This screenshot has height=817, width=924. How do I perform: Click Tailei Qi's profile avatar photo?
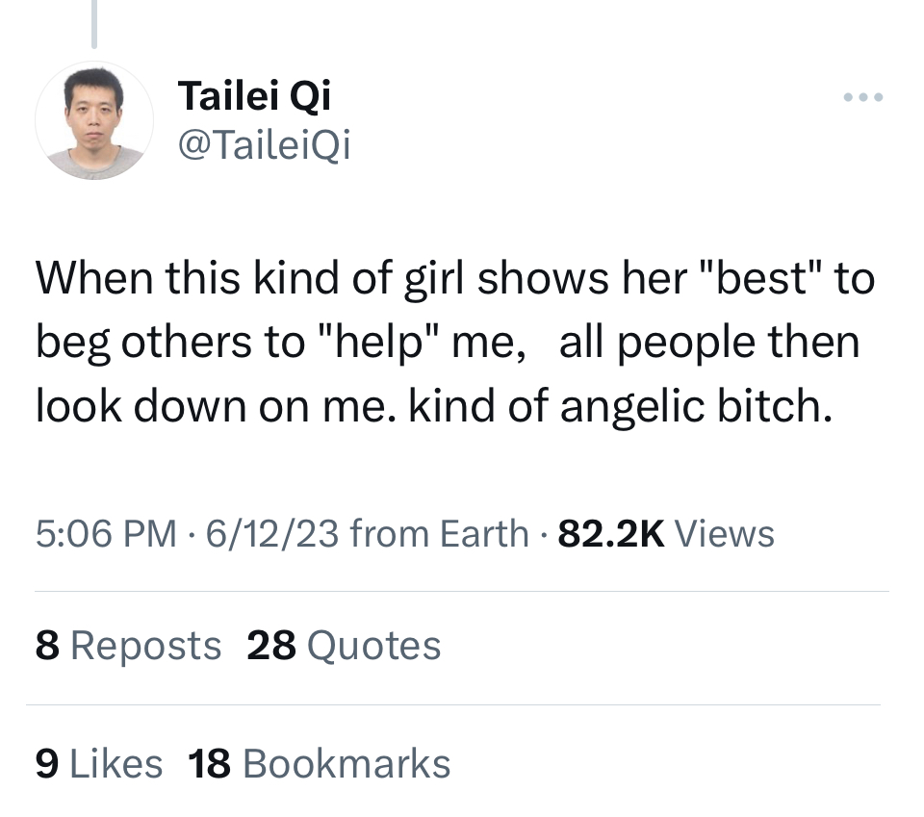94,120
